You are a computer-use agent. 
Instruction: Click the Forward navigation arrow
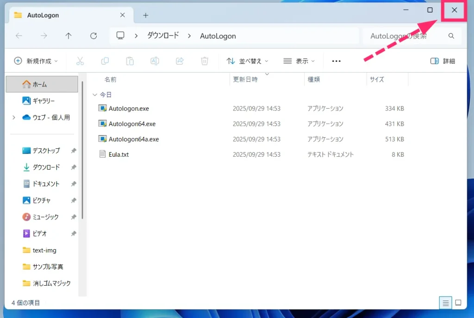[44, 36]
